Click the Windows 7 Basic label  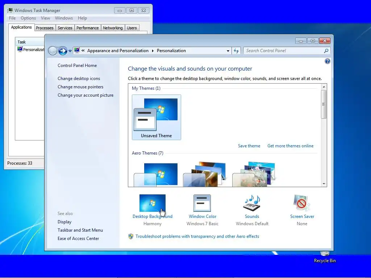tap(202, 224)
